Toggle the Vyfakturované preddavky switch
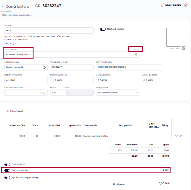The height and width of the screenshot is (190, 191). [x=7, y=178]
